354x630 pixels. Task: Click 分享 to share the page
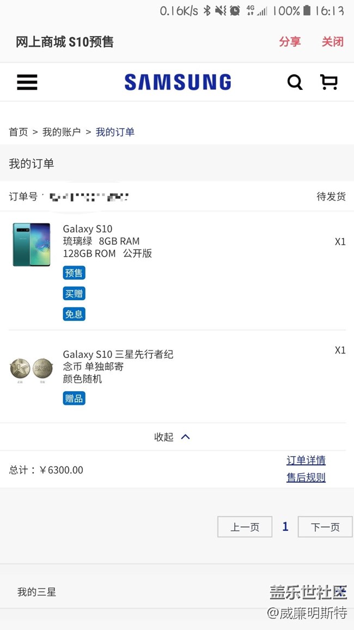coord(289,41)
